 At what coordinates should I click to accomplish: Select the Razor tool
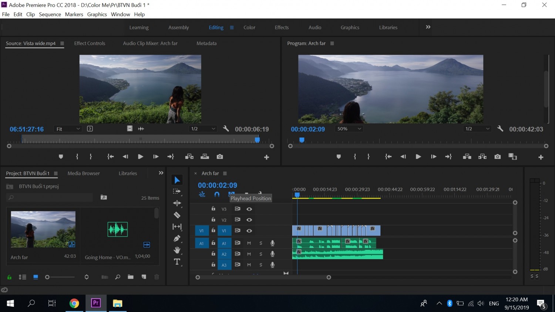tap(177, 215)
